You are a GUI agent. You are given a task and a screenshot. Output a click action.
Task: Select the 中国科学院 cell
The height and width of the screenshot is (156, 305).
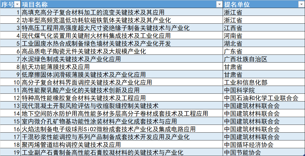239,90
